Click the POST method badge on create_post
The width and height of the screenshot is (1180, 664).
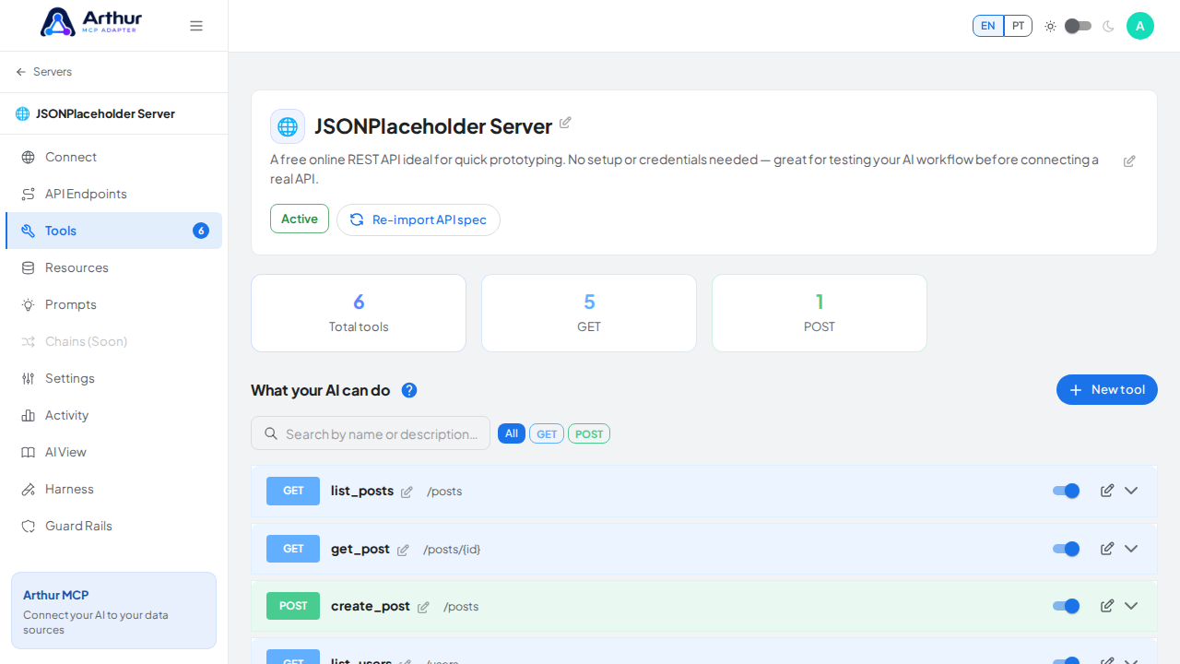click(x=293, y=606)
